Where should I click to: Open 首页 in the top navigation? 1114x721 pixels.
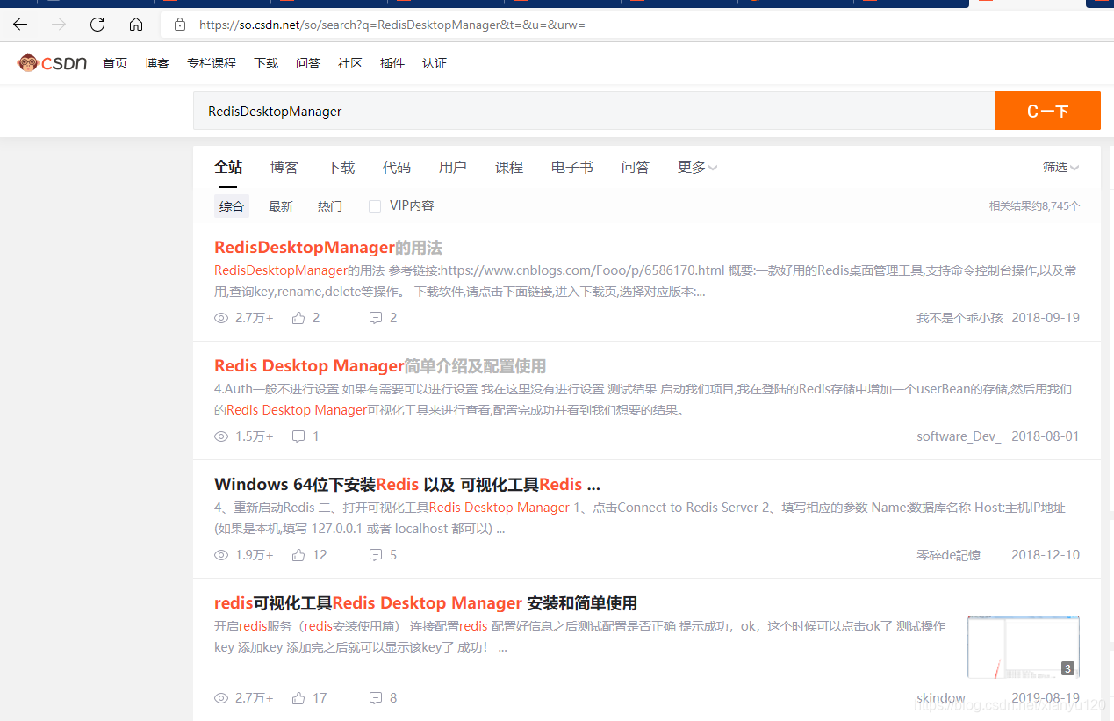tap(115, 63)
